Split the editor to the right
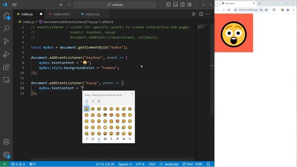 point(201,14)
